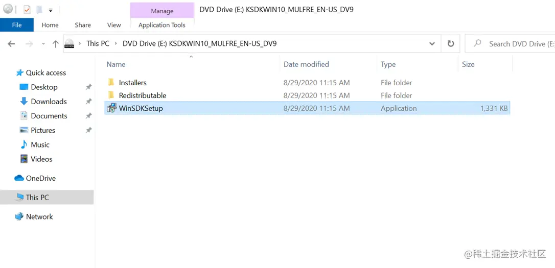This screenshot has height=268, width=555.
Task: Sort by the Date modified column
Action: click(306, 64)
